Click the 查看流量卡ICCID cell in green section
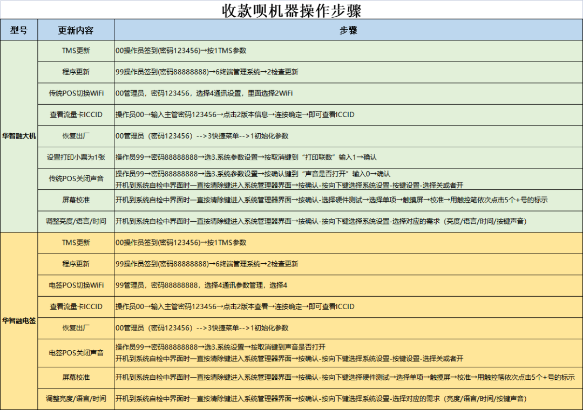 tap(76, 114)
